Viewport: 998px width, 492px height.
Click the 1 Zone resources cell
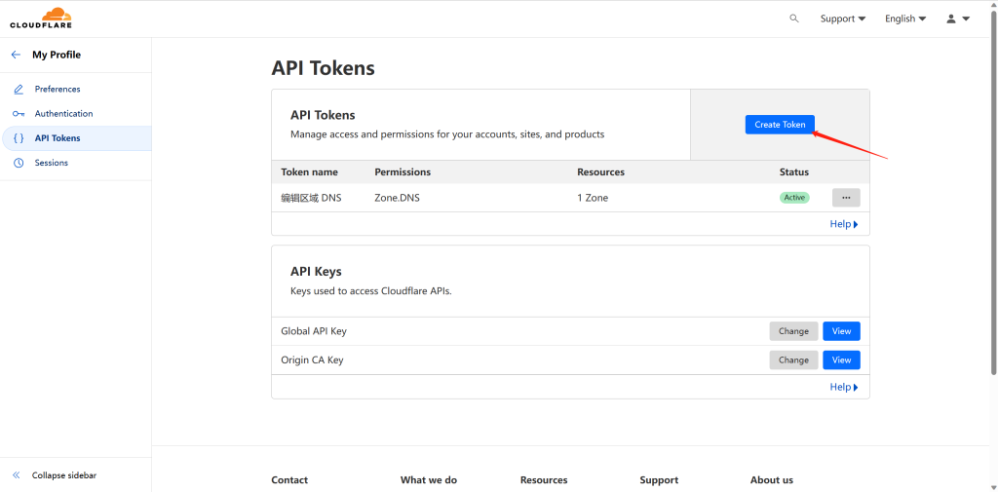[x=593, y=198]
